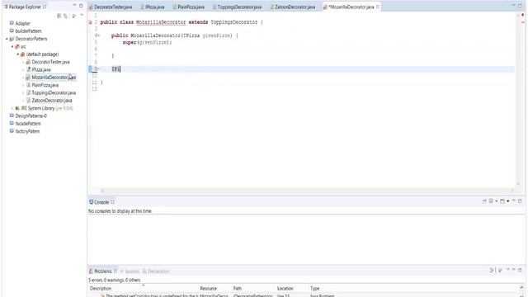528x297 pixels.
Task: Click error marker on line 2 gutter
Action: (x=90, y=22)
